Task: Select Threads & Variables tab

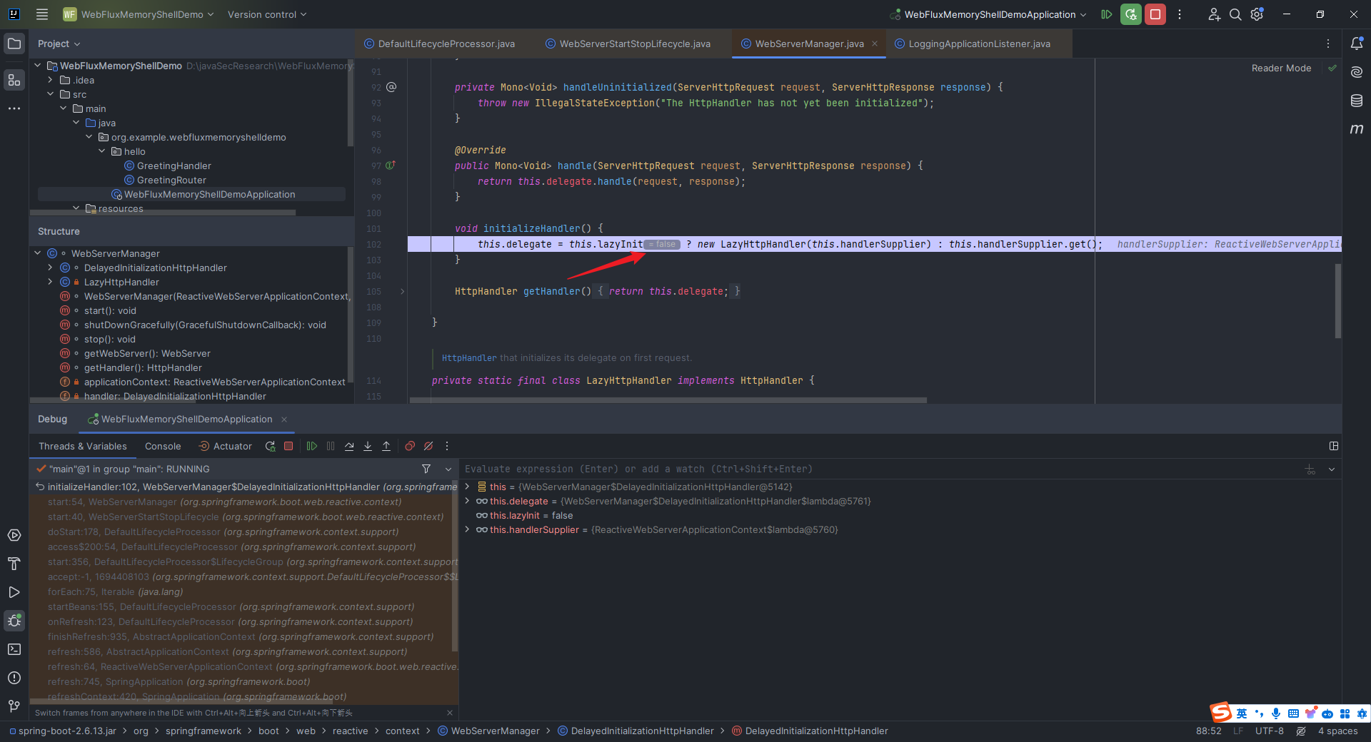Action: point(83,447)
